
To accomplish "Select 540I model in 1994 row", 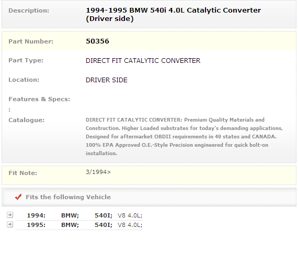I will tap(104, 215).
